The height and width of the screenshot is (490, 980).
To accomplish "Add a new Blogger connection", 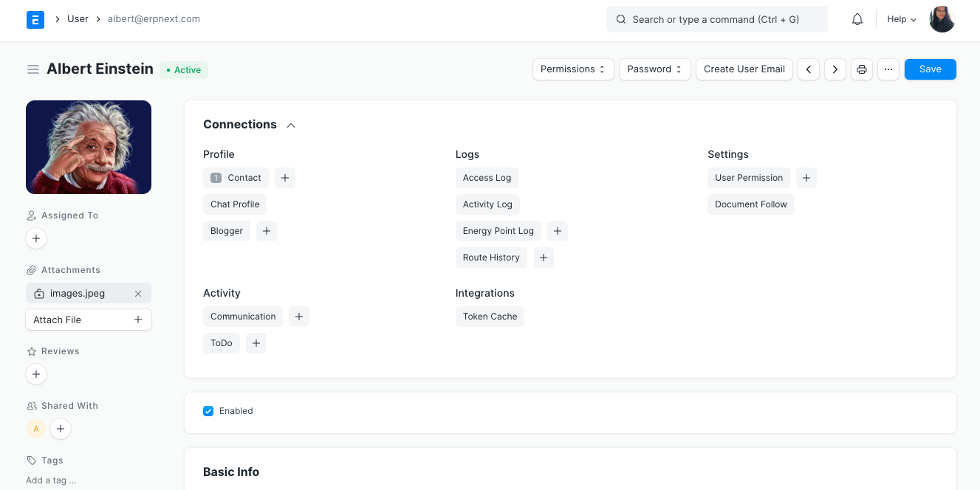I will [267, 231].
